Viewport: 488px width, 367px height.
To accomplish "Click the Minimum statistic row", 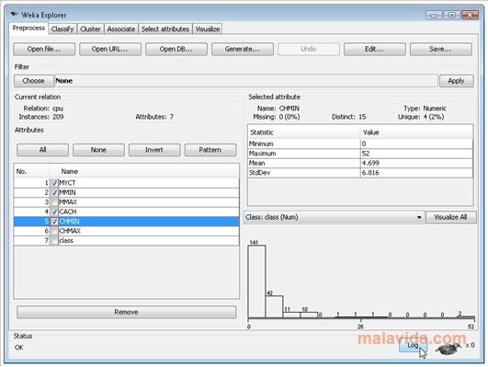I will pyautogui.click(x=360, y=143).
